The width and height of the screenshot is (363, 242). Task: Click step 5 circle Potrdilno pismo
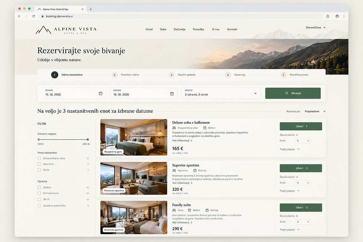[283, 75]
